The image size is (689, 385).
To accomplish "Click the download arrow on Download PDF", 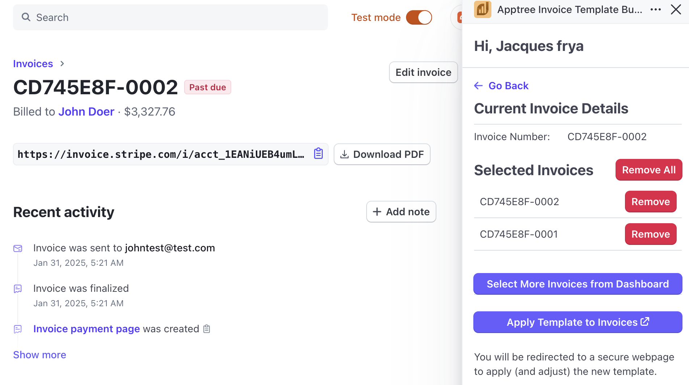I will [x=345, y=154].
